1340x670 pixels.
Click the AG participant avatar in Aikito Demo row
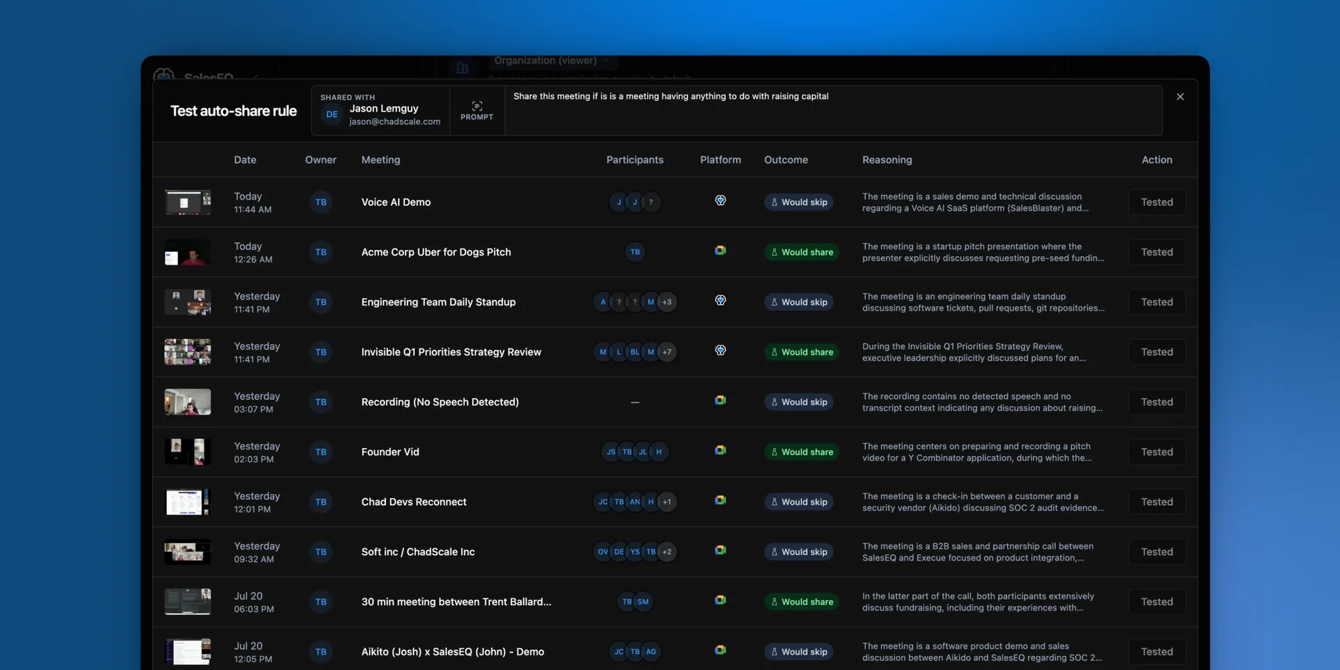(651, 652)
